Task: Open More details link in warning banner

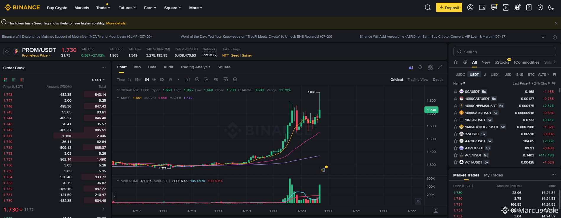Action: [116, 23]
